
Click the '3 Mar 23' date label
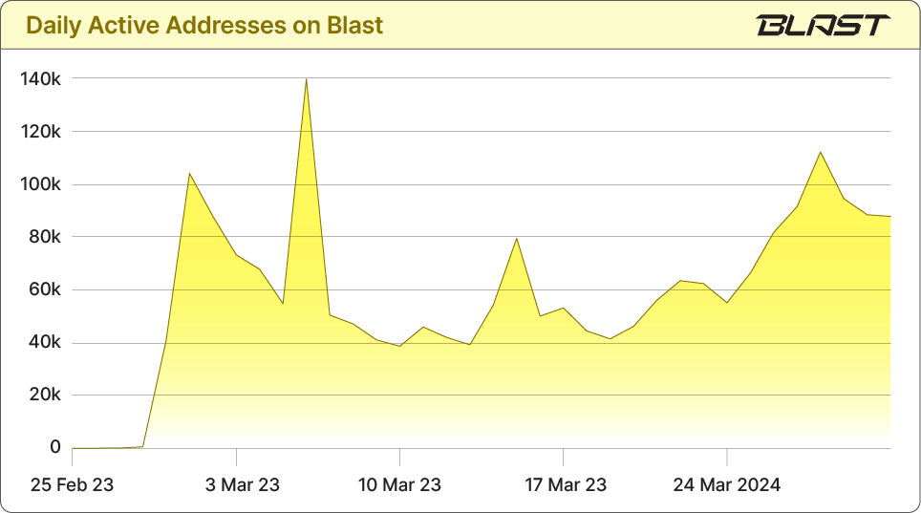click(242, 484)
